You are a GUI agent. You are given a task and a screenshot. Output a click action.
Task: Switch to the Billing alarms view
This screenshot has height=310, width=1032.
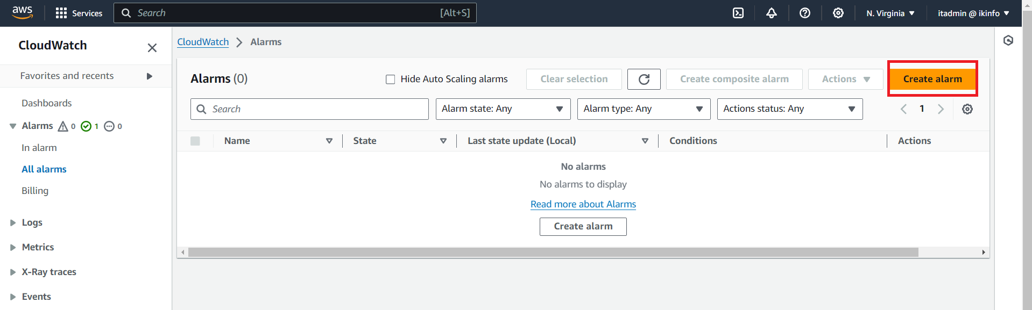[x=34, y=190]
